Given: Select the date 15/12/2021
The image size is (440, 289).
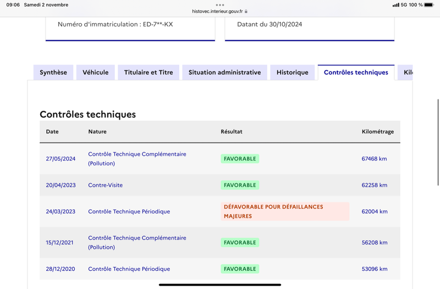Looking at the screenshot, I should coord(59,242).
